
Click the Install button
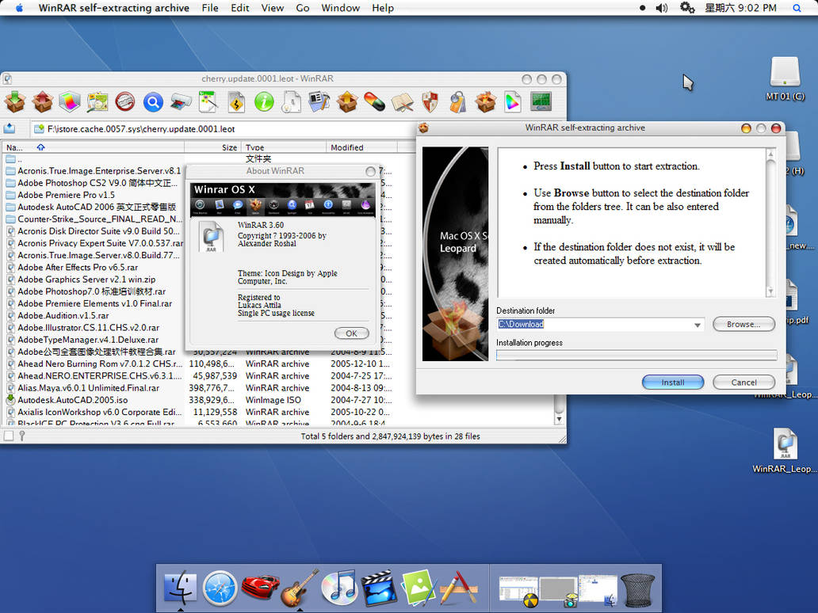pos(673,382)
